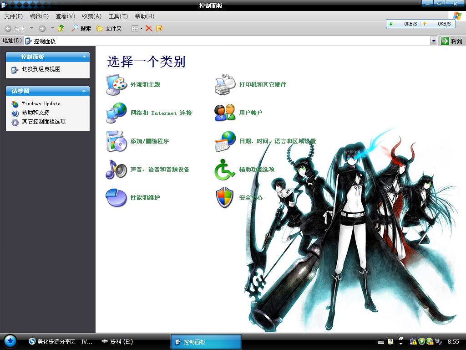The width and height of the screenshot is (466, 350).
Task: Click the red X delete toolbar icon
Action: (x=149, y=28)
